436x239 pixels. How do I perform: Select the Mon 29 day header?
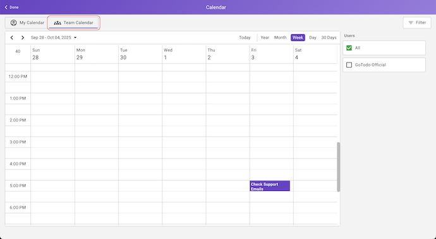[97, 54]
